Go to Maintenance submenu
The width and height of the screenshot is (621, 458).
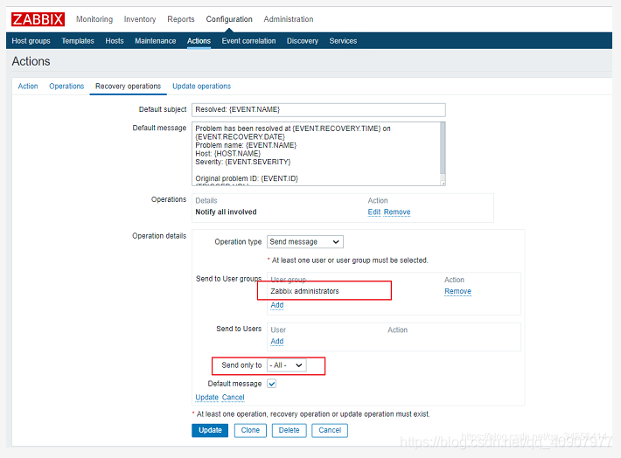156,41
